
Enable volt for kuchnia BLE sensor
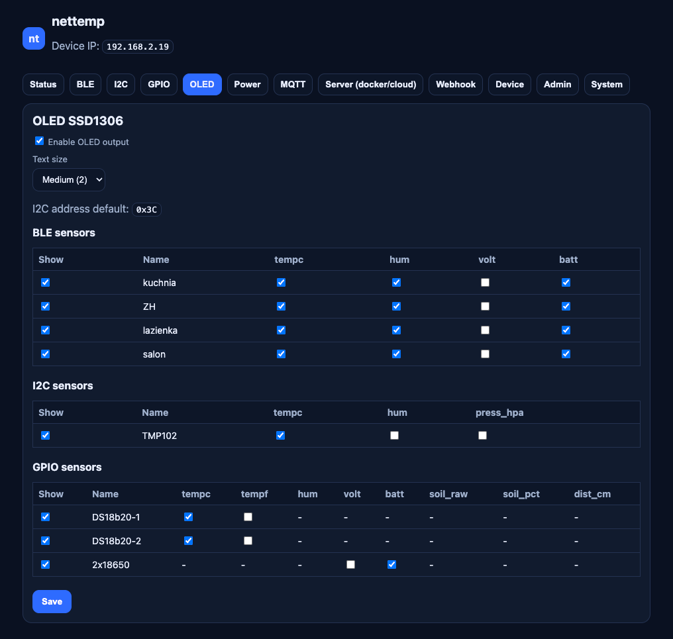485,282
